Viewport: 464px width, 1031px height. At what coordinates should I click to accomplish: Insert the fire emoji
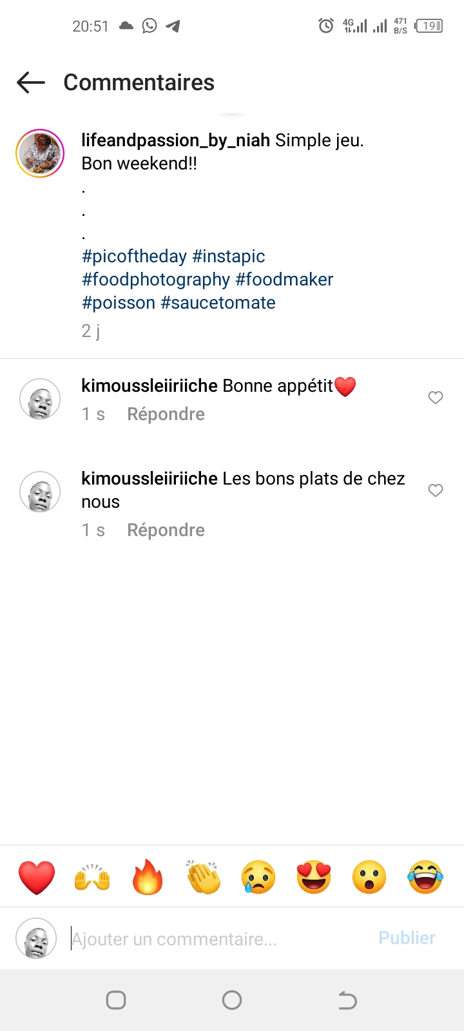[x=148, y=877]
